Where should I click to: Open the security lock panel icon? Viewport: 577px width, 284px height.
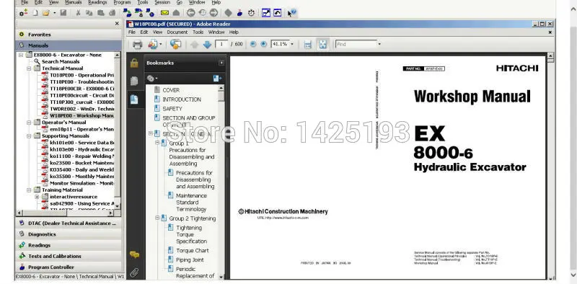pyautogui.click(x=134, y=63)
